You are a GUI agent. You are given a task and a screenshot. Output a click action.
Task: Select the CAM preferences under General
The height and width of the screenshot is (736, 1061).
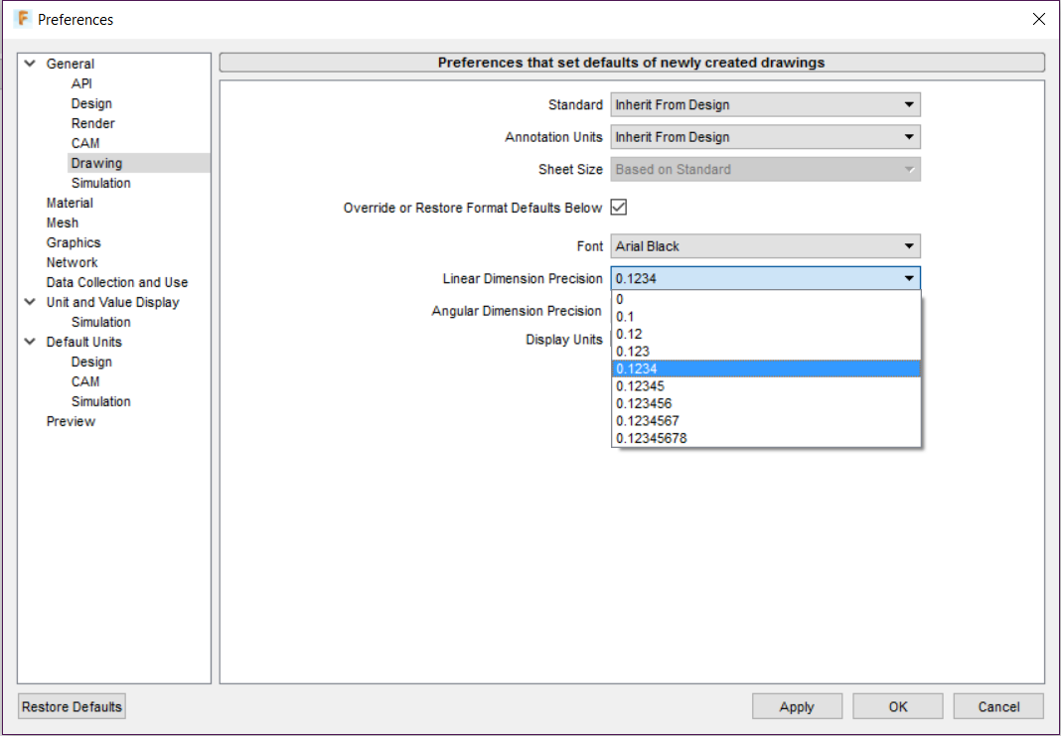click(x=85, y=142)
